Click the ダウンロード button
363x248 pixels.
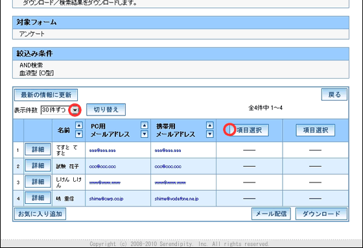coord(322,214)
